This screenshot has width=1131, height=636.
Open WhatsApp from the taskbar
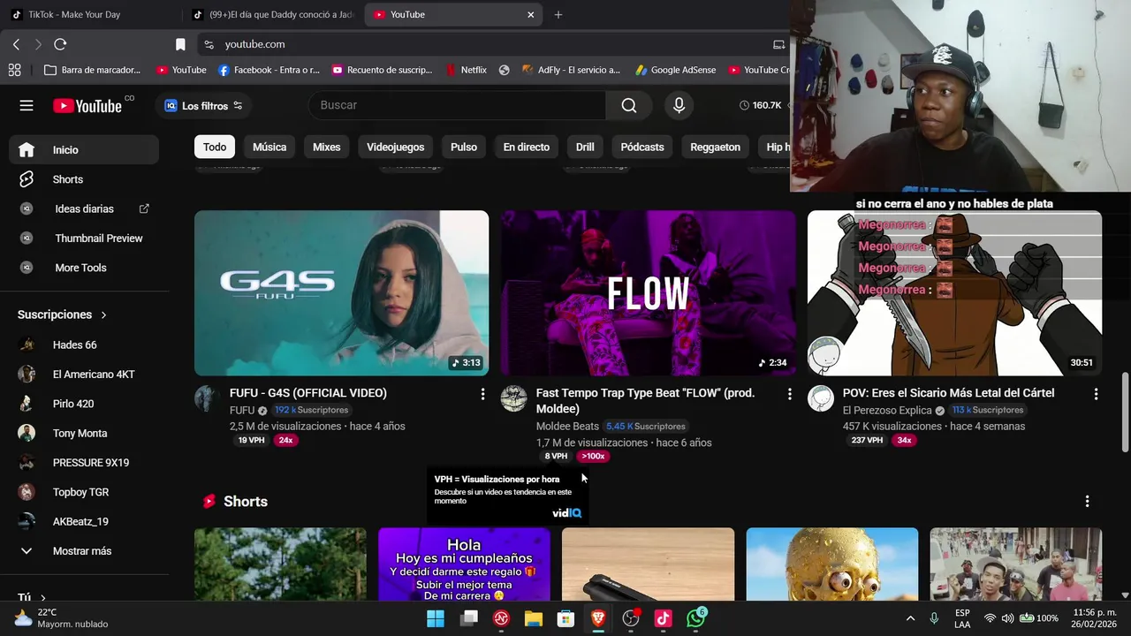(x=696, y=618)
